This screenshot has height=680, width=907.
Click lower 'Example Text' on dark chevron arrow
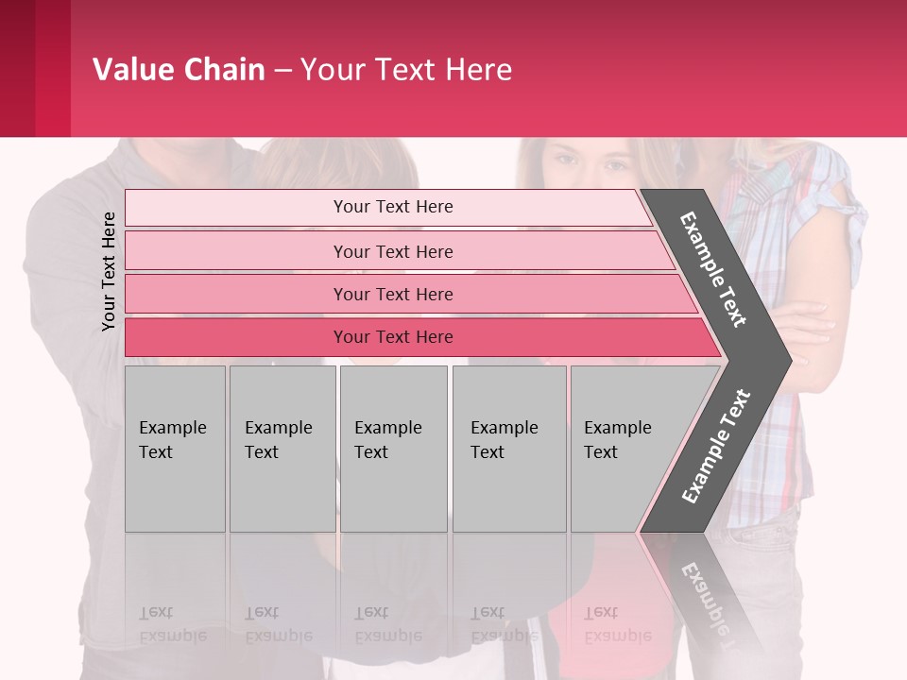(x=715, y=446)
